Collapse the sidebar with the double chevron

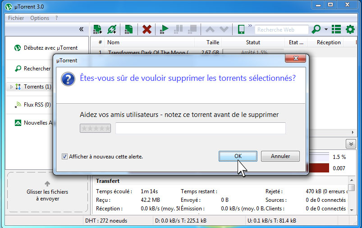(x=81, y=29)
